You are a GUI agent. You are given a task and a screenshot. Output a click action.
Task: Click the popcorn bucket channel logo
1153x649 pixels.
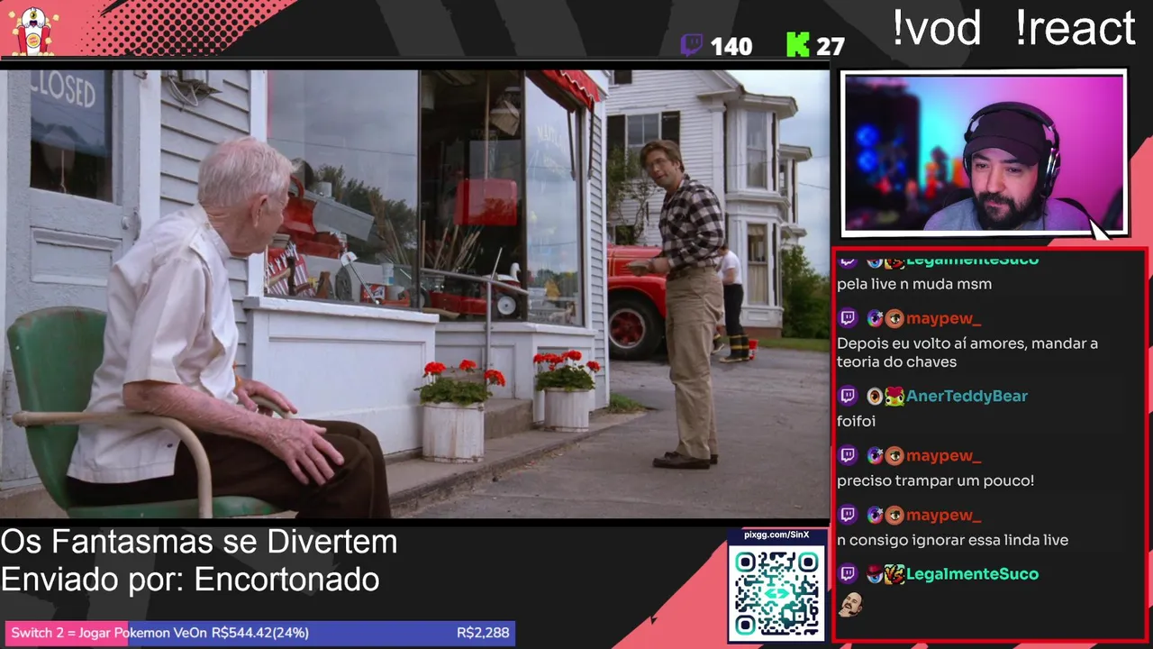coord(34,30)
